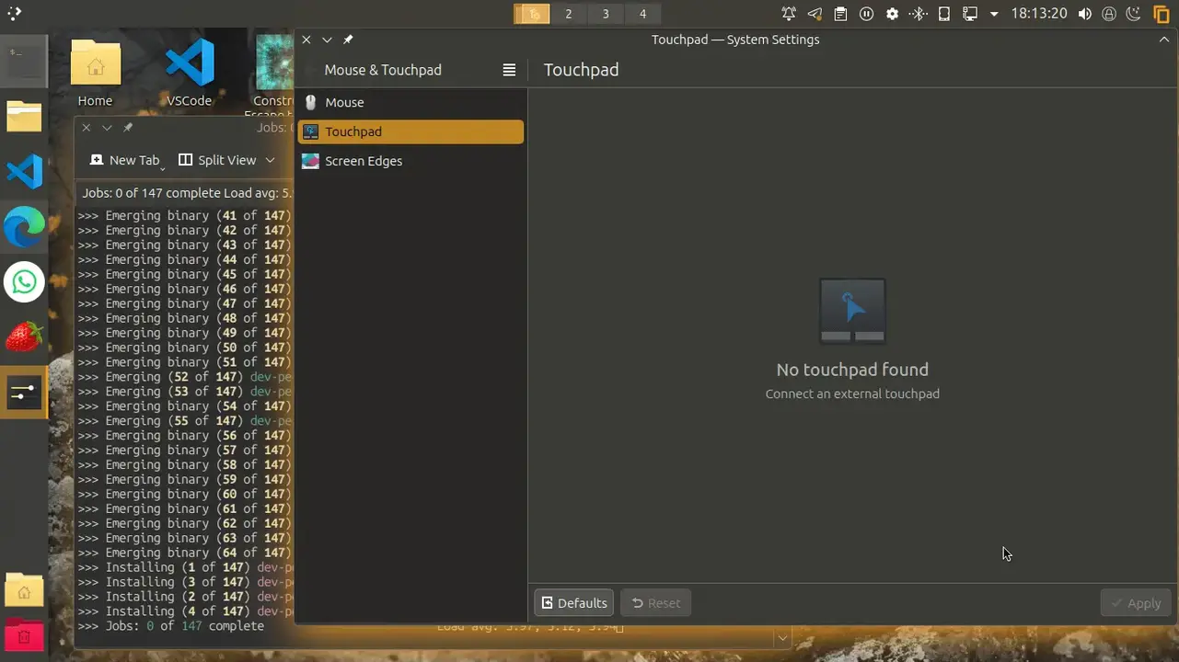
Task: Open the Telegram tray icon
Action: click(x=815, y=14)
